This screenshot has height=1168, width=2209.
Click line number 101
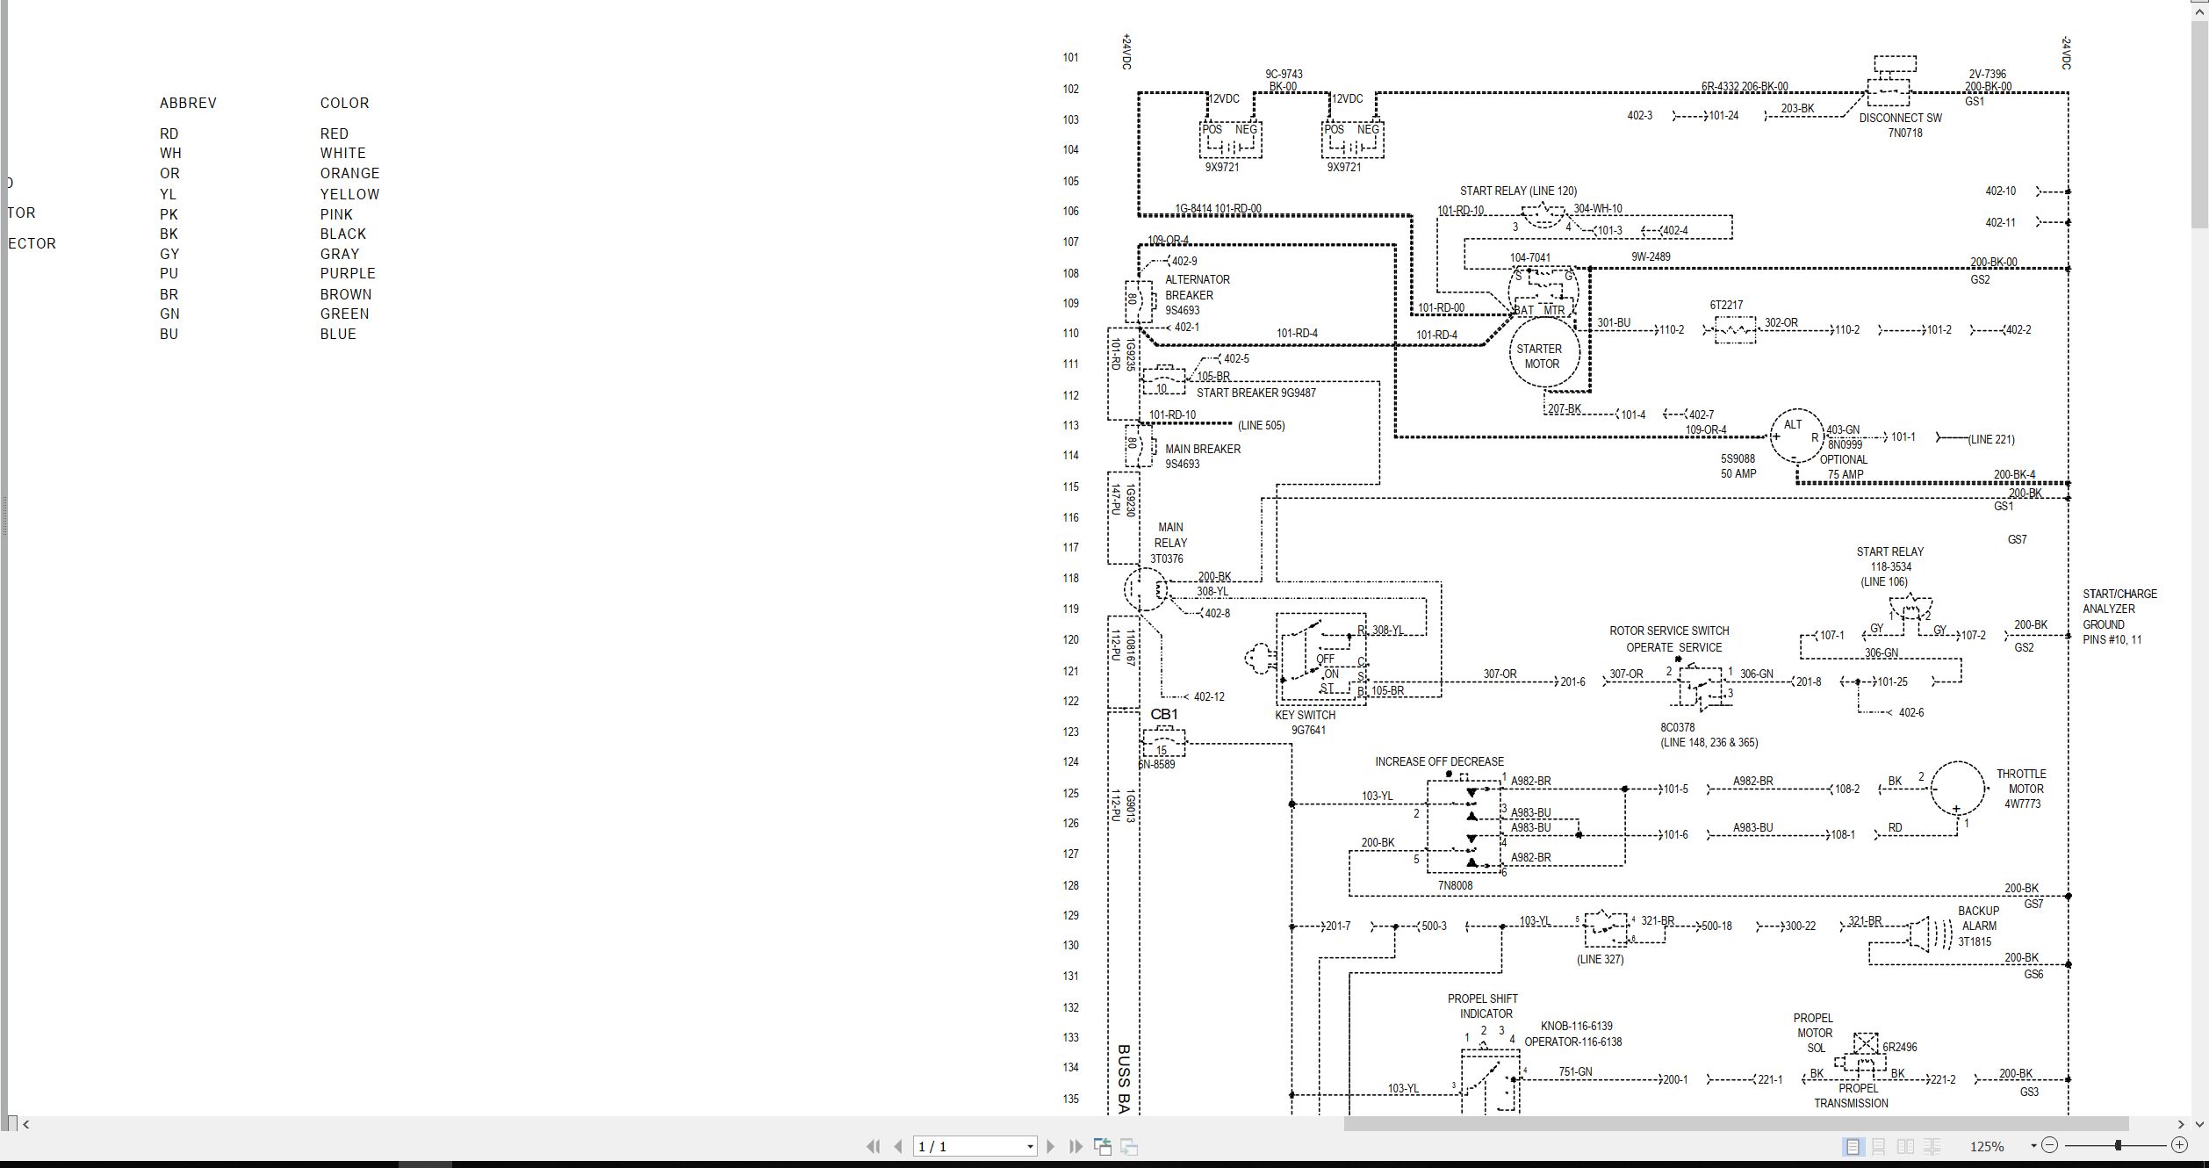pyautogui.click(x=1070, y=57)
